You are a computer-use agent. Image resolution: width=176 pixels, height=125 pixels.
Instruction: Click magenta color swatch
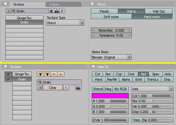110,96
